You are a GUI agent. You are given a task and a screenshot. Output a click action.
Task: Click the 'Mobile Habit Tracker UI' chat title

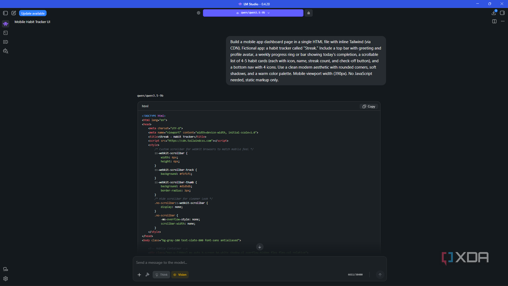pos(32,22)
